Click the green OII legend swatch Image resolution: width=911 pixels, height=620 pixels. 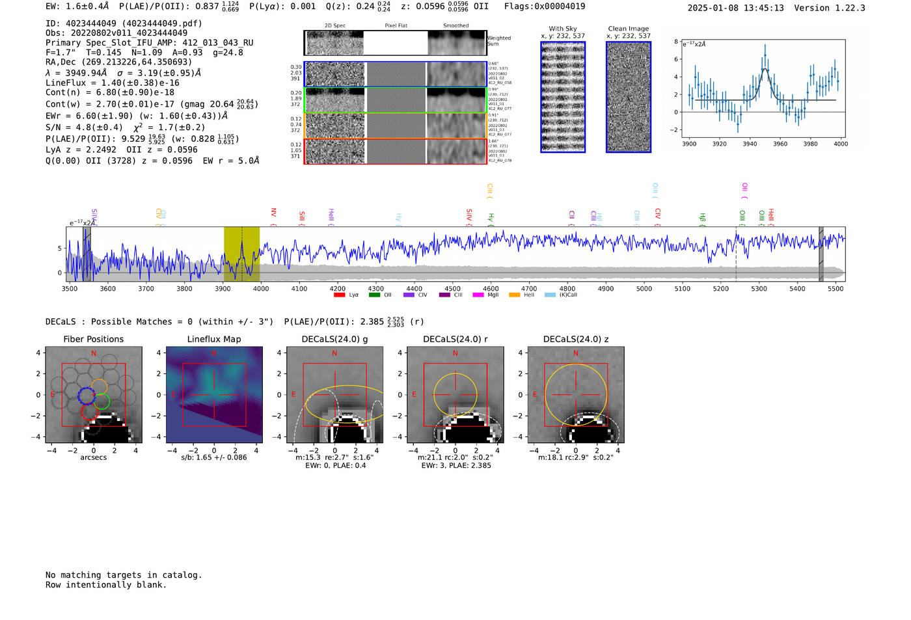coord(374,295)
